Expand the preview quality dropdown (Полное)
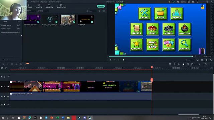The height and width of the screenshot is (120, 214). (190, 60)
